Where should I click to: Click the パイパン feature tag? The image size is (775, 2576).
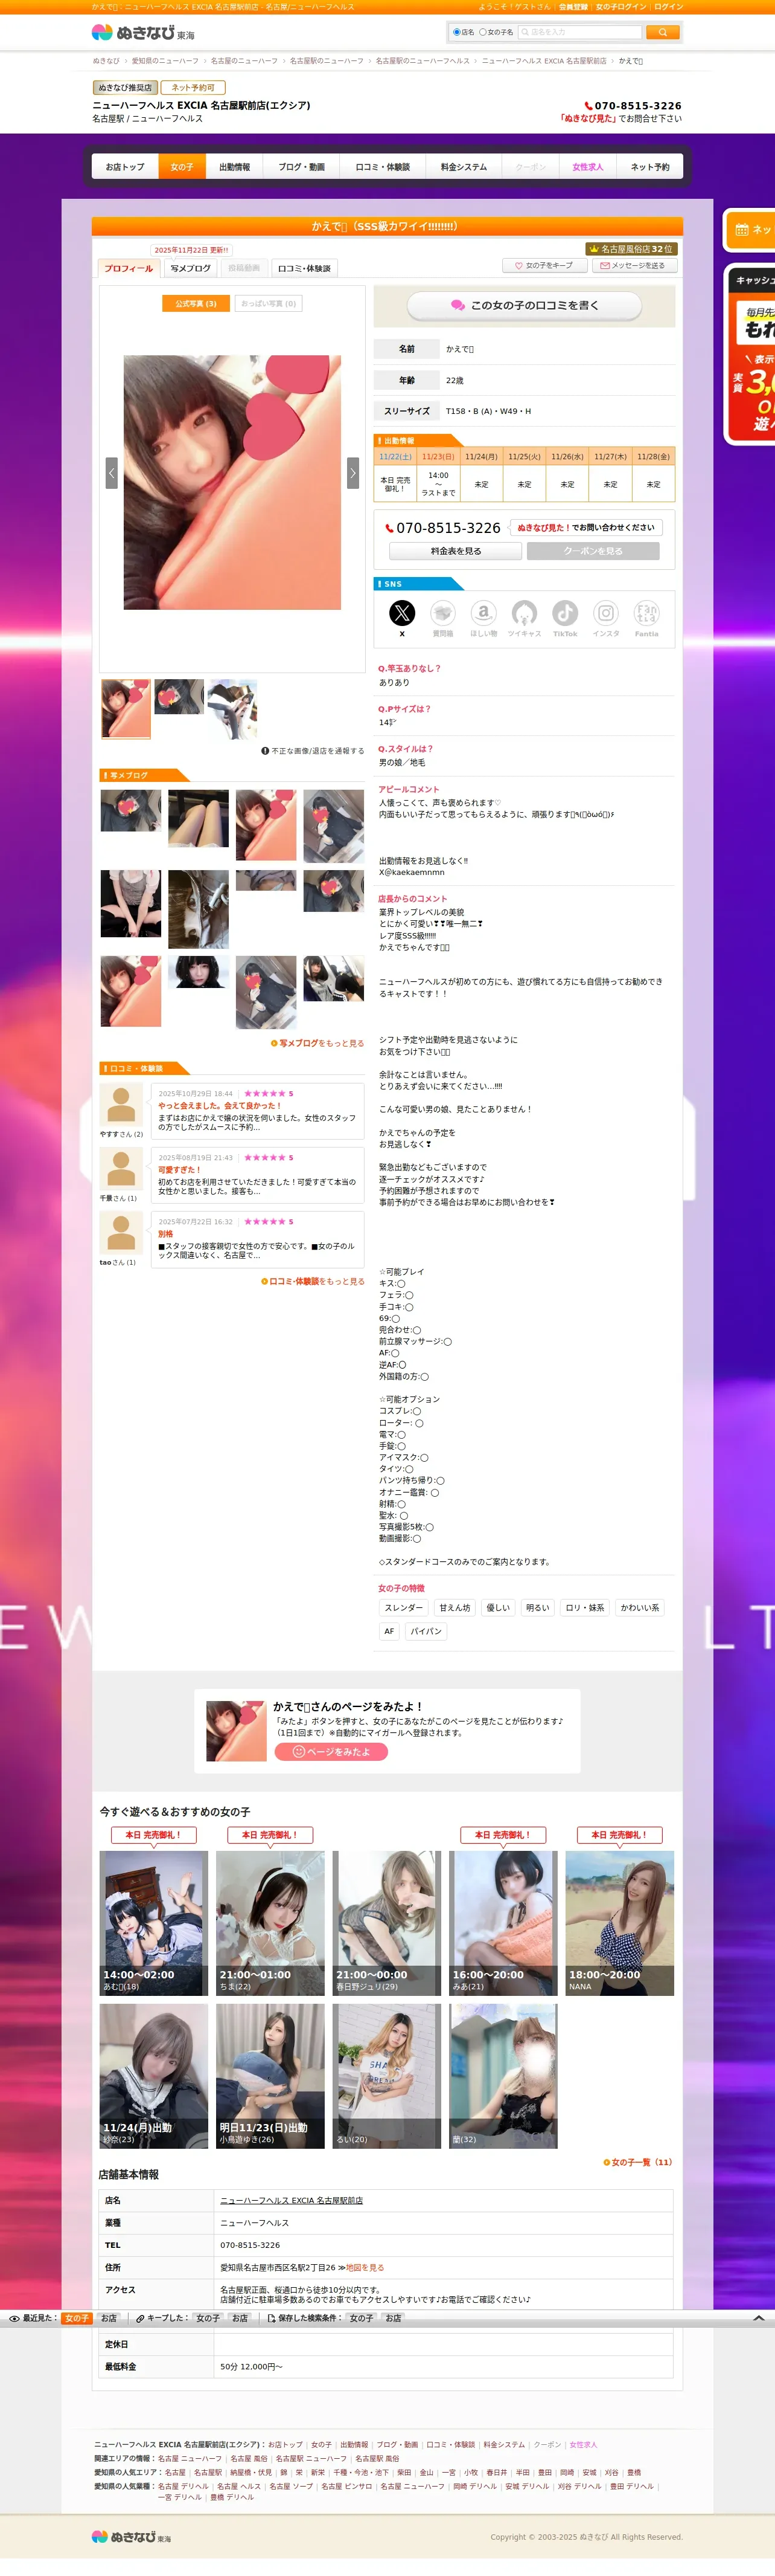point(426,1631)
